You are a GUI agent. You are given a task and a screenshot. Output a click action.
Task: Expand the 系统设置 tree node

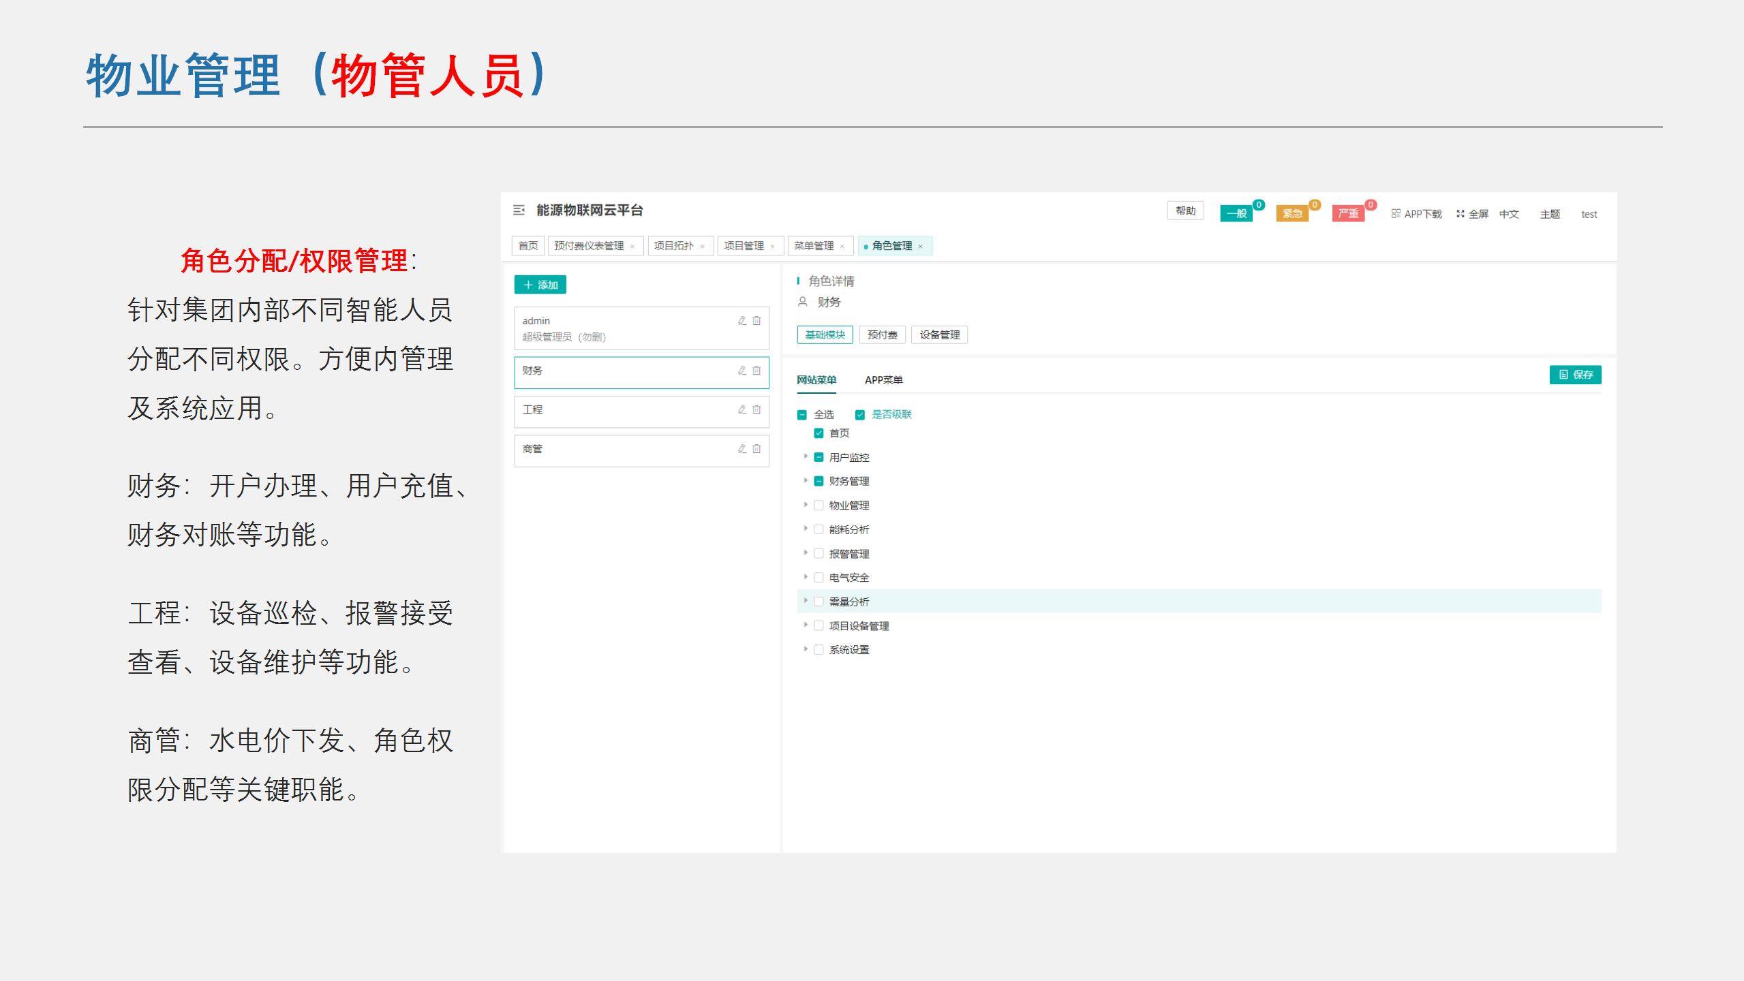click(x=806, y=649)
